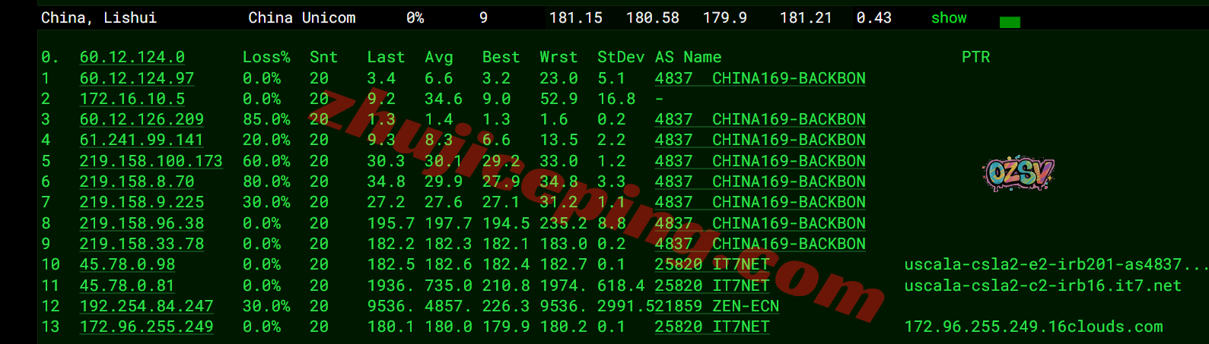Select hop 9 address 219.158.33.78
The width and height of the screenshot is (1209, 344).
pyautogui.click(x=142, y=244)
